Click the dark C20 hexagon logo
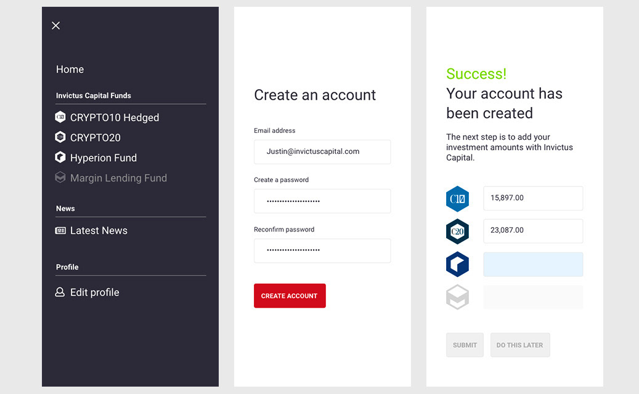Image resolution: width=639 pixels, height=394 pixels. pyautogui.click(x=457, y=231)
